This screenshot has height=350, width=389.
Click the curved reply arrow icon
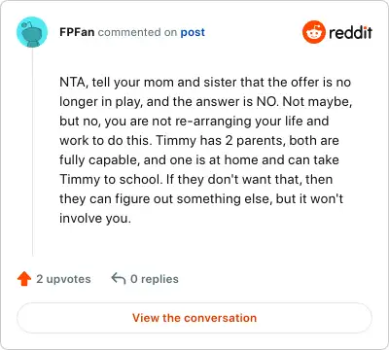tap(119, 279)
